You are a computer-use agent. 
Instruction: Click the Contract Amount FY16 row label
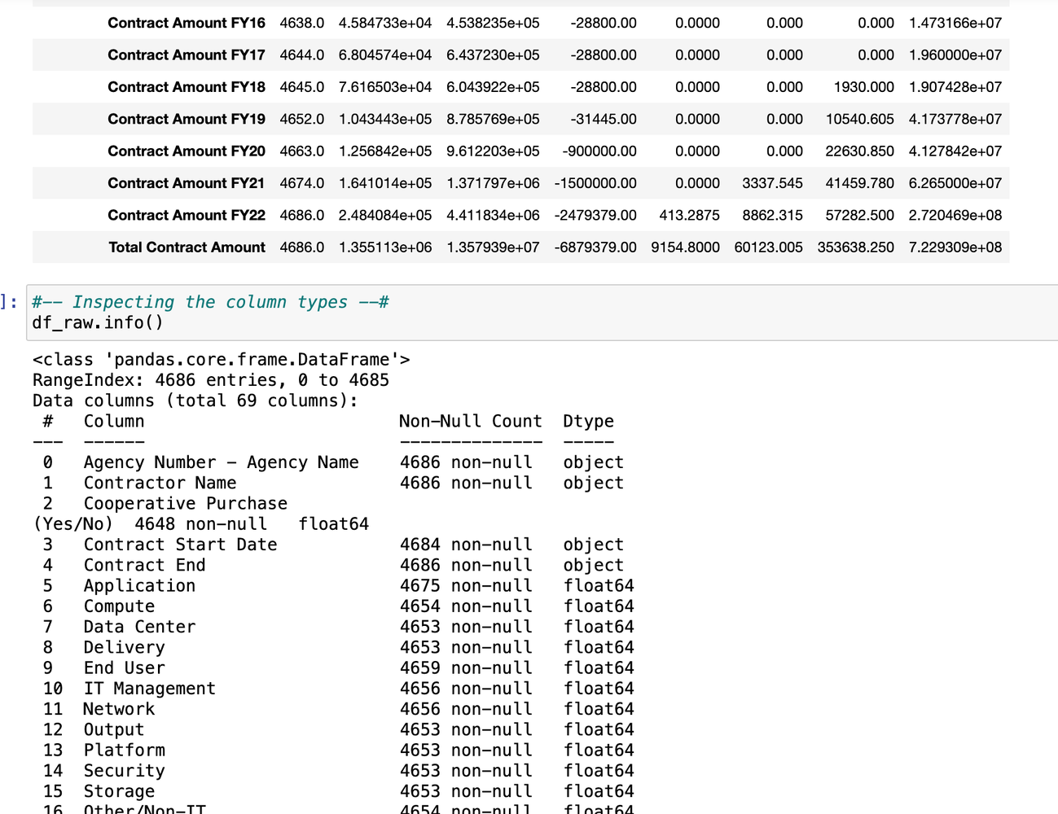point(186,23)
